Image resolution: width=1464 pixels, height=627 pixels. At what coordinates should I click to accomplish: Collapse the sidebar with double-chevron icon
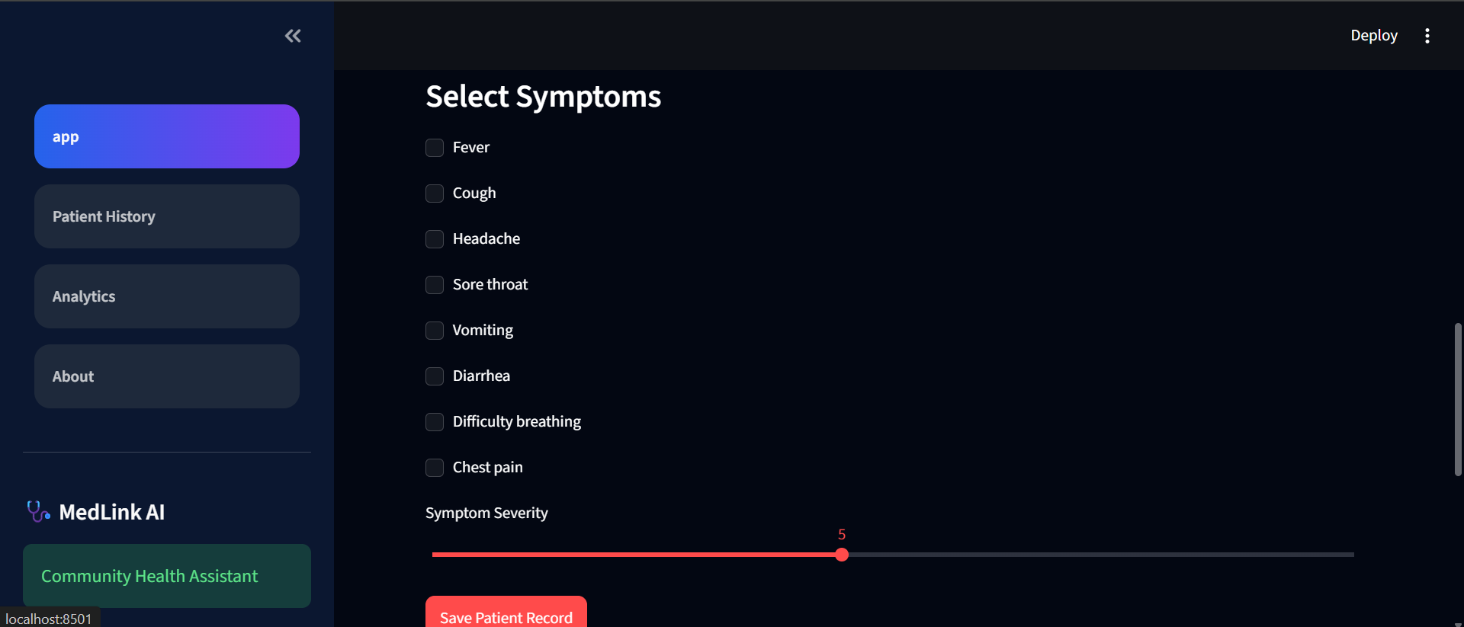(293, 36)
